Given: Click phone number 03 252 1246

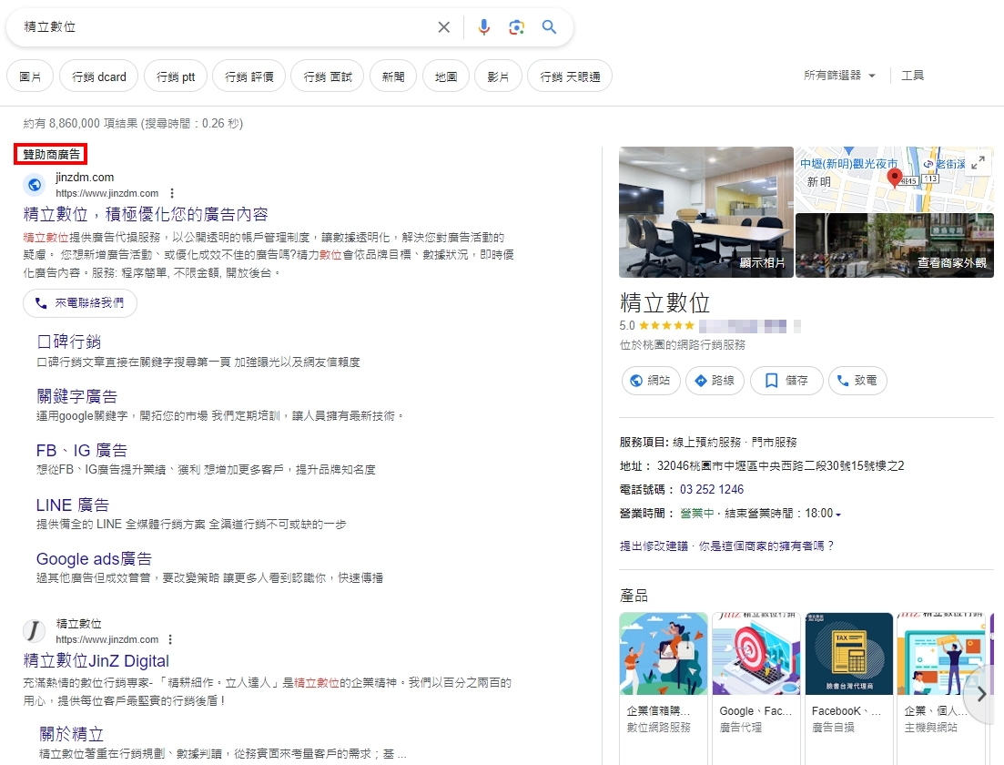Looking at the screenshot, I should (x=712, y=489).
